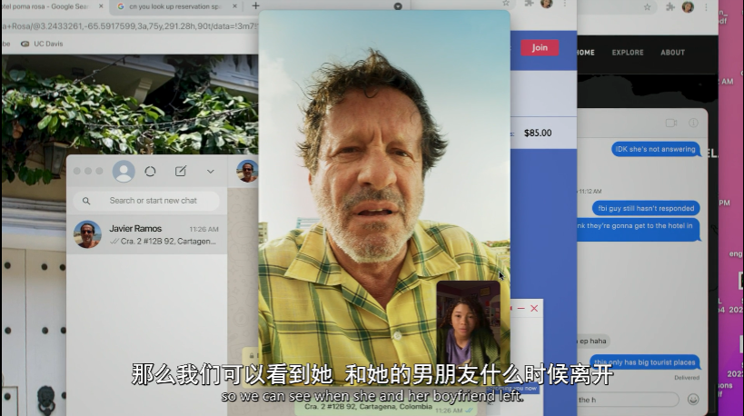Start a video call in Messages
Viewport: 744px width, 416px height.
click(x=671, y=123)
